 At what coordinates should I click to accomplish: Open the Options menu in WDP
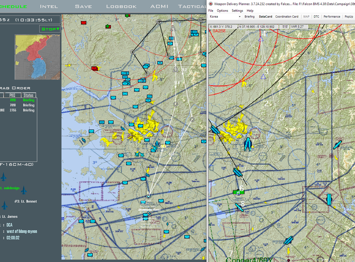222,10
